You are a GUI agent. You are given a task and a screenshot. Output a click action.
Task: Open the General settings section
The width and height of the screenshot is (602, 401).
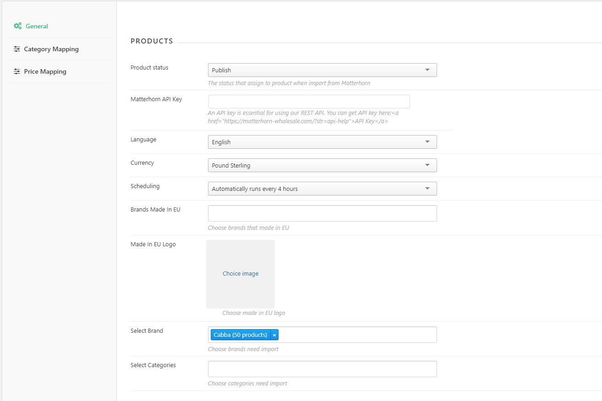pos(37,26)
